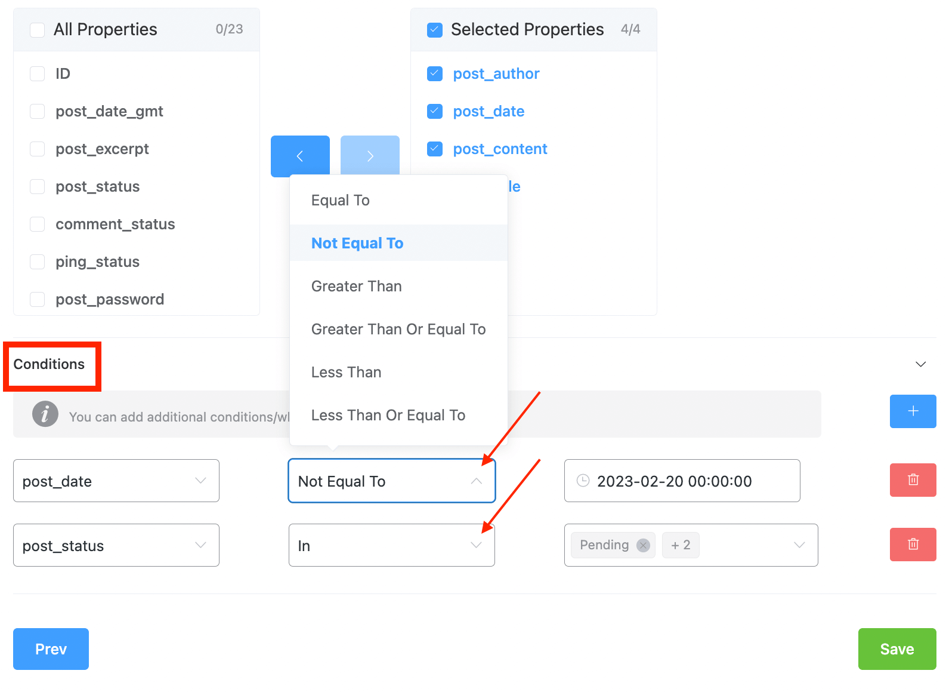Click the info icon in conditions notice

(x=45, y=414)
